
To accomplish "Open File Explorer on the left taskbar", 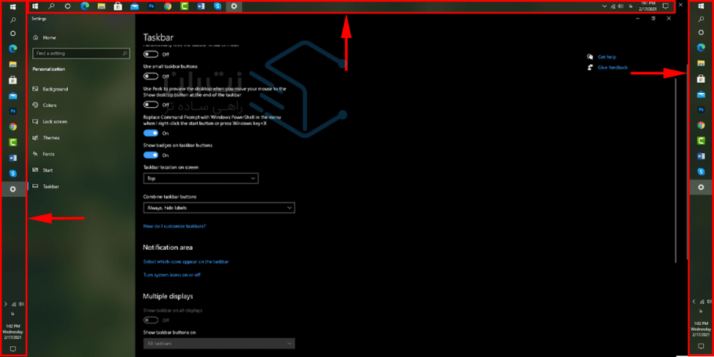I will 13,64.
